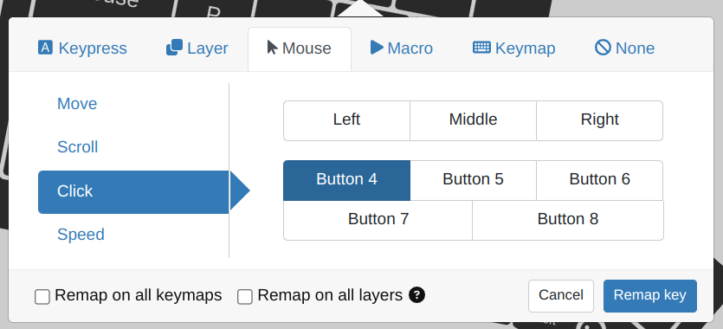
Task: Click the help question mark icon
Action: tap(416, 295)
